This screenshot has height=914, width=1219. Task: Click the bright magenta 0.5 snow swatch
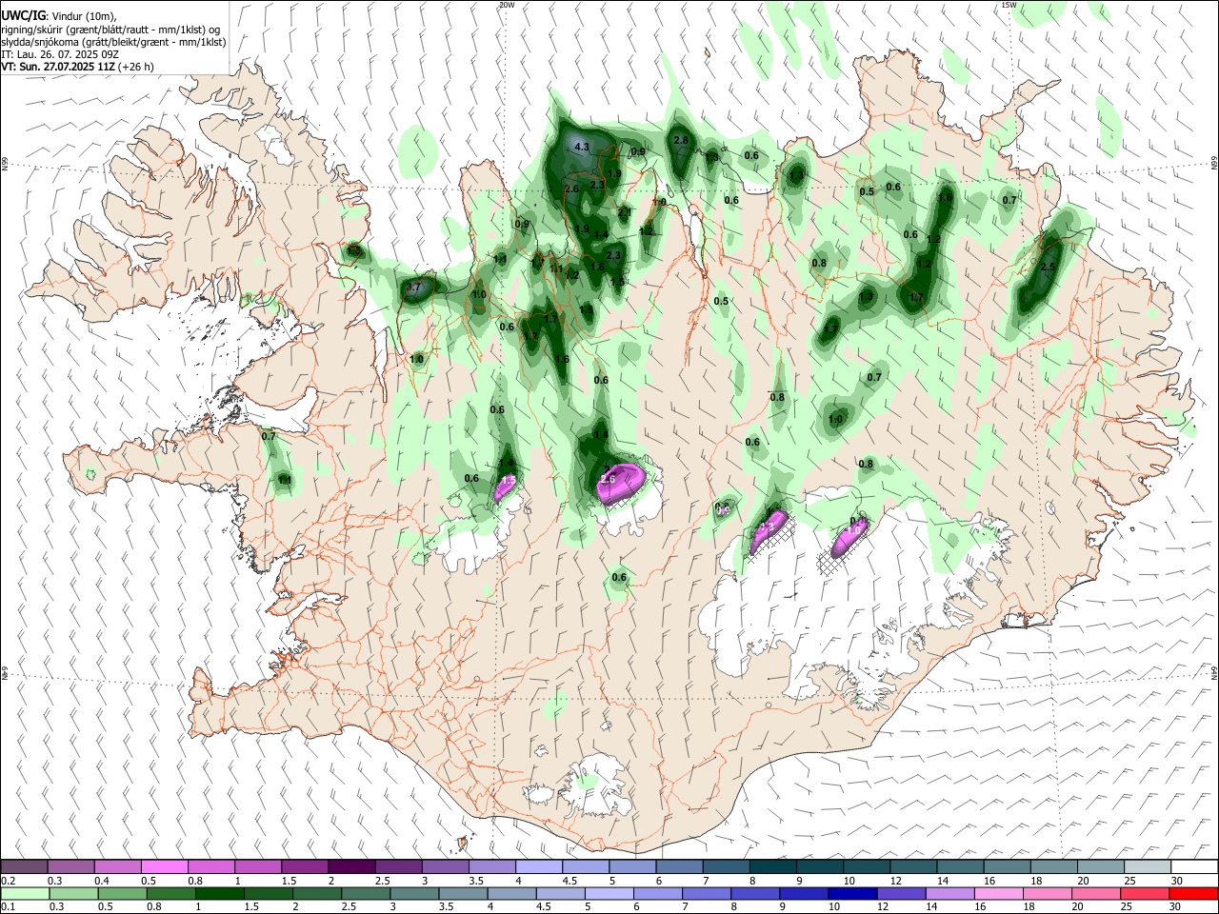[x=164, y=866]
